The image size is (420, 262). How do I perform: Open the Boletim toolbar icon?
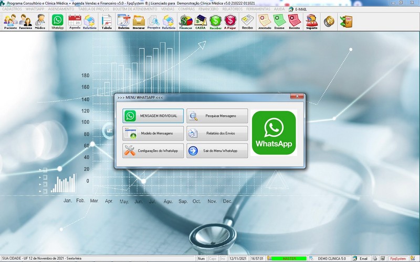click(124, 21)
